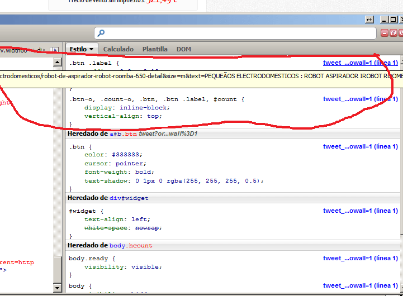The height and width of the screenshot is (296, 403).
Task: Click the body.hcount inherited element link
Action: (x=131, y=245)
